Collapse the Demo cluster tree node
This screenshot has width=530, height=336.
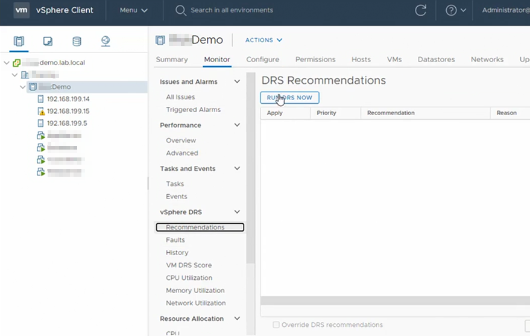(x=23, y=87)
